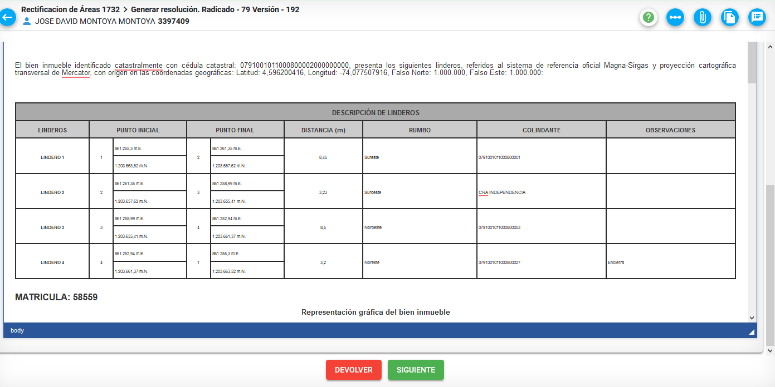775x387 pixels.
Task: Click the 'Encierra' observations cell
Action: [x=616, y=262]
